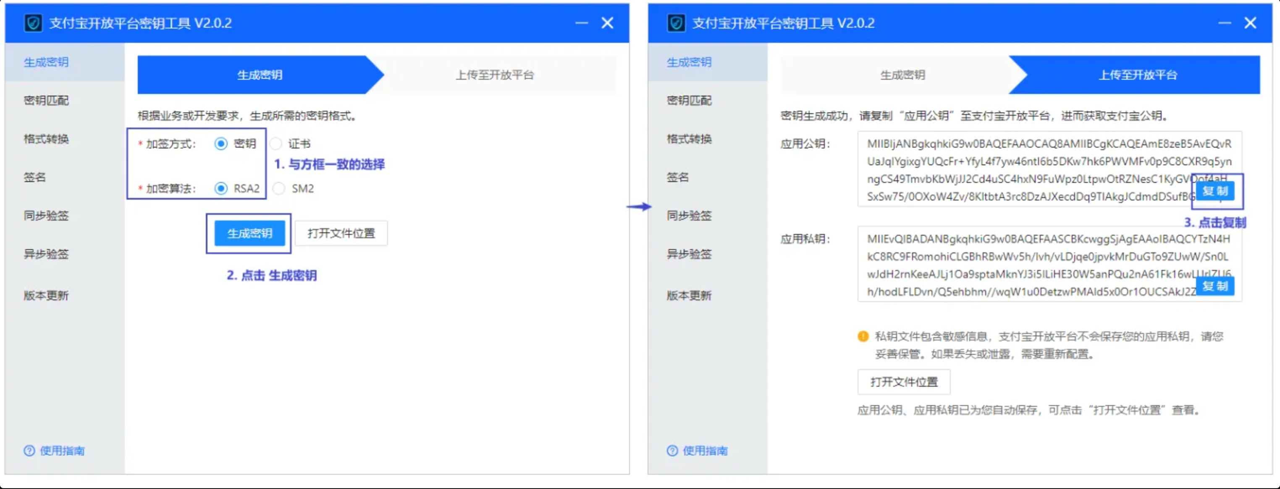Image resolution: width=1280 pixels, height=489 pixels.
Task: Click the 应用公钥 field label
Action: 805,143
